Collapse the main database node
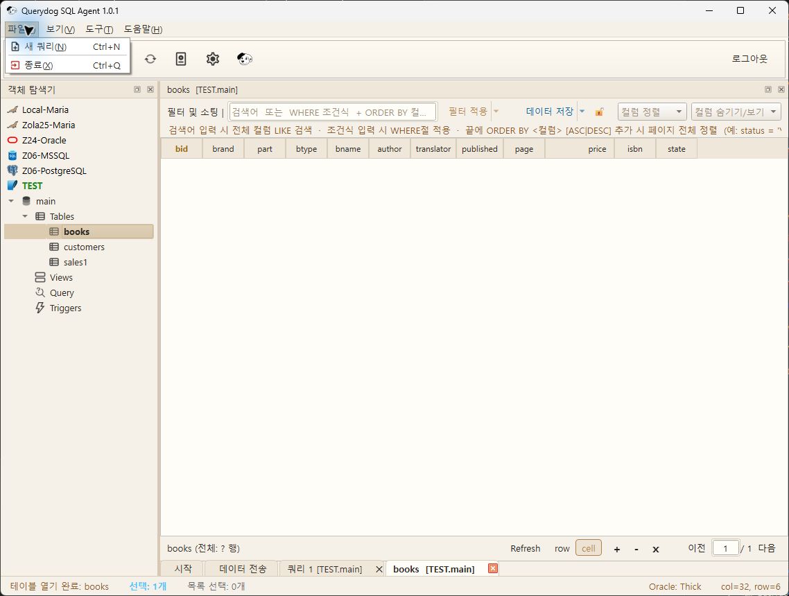 (11, 201)
